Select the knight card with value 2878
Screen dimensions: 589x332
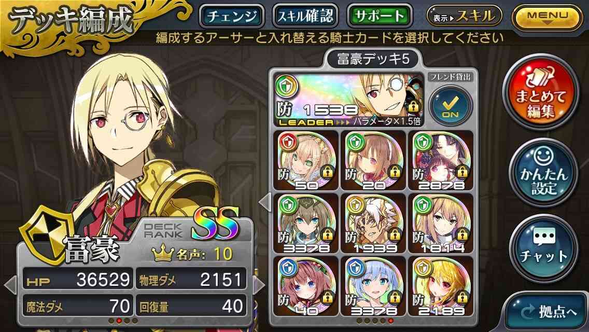(441, 160)
